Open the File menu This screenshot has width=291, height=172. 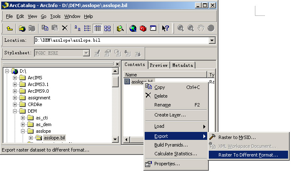point(9,16)
